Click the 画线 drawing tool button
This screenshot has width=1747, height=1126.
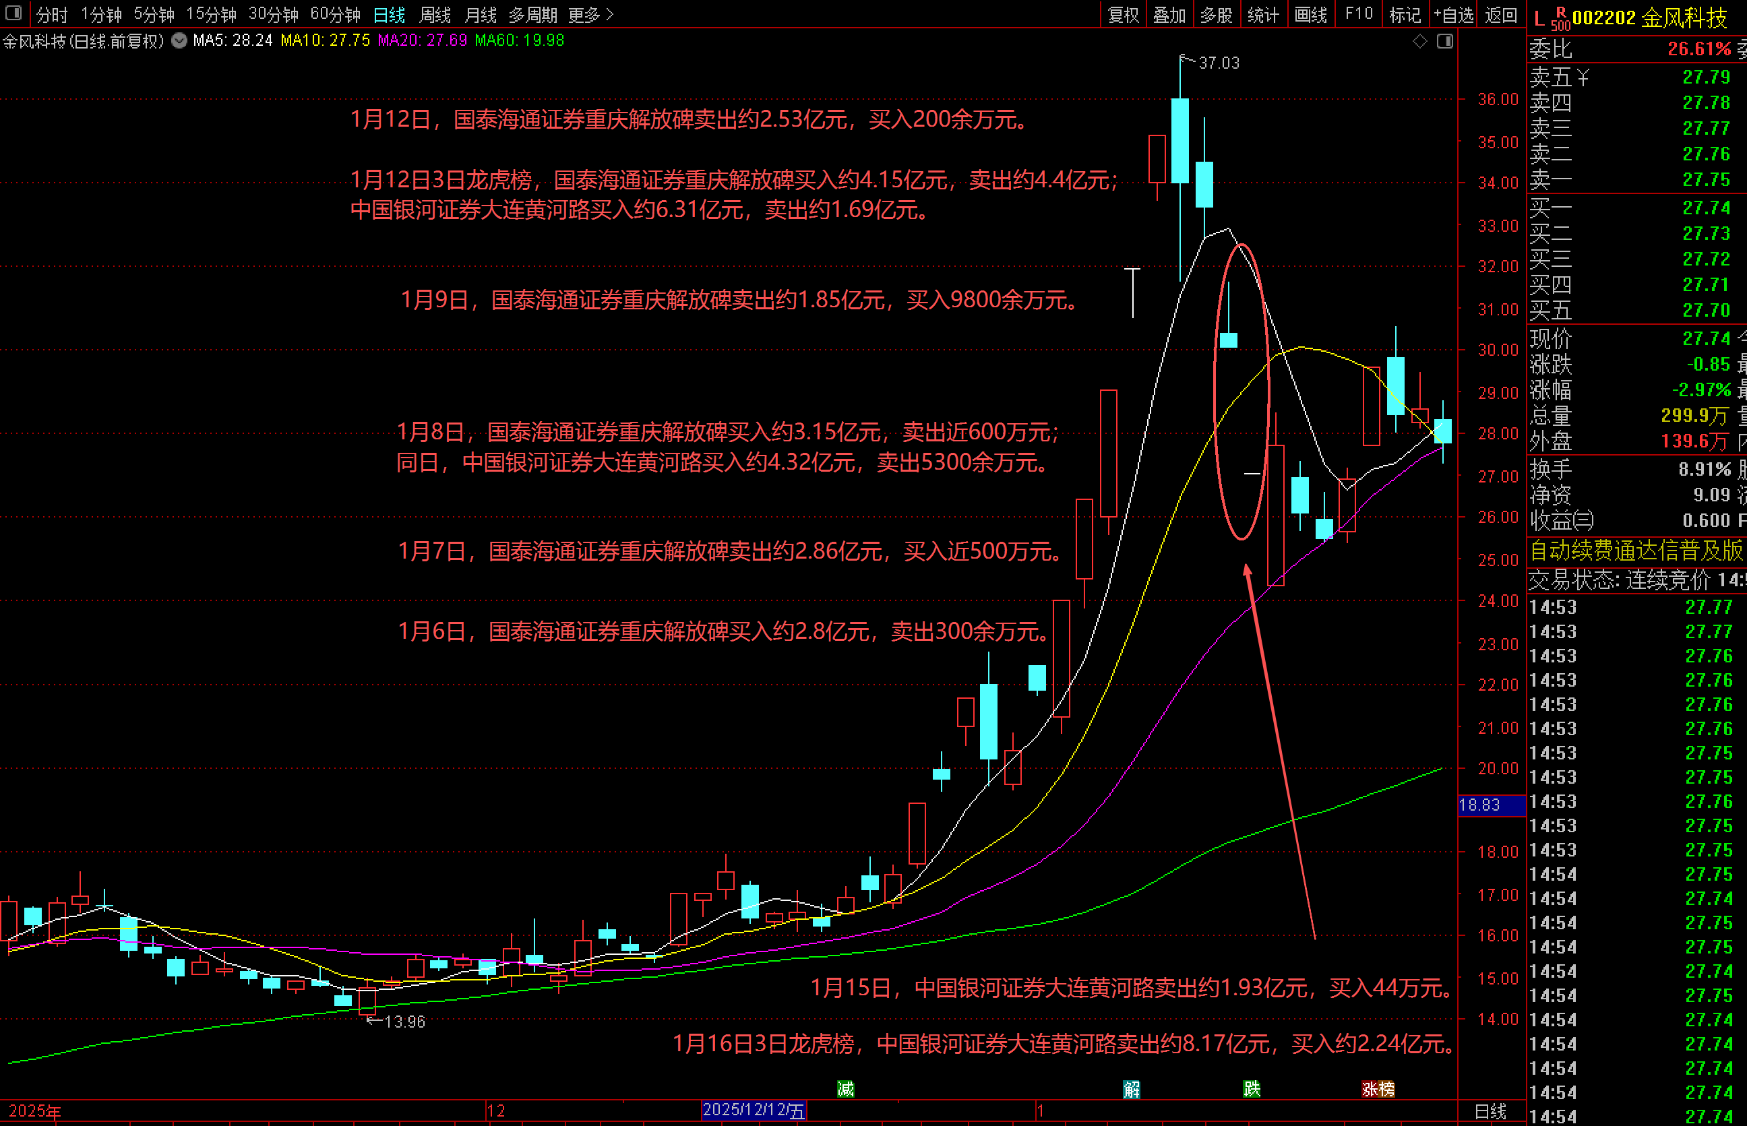[x=1310, y=15]
